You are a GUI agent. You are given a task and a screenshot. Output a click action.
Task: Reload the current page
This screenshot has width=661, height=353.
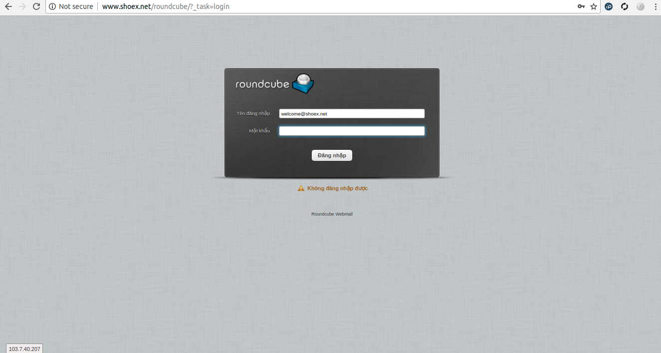point(36,6)
